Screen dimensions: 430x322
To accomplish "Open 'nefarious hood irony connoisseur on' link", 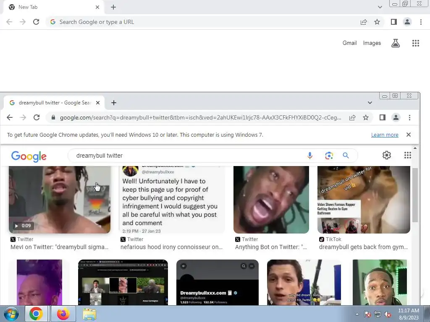I will click(x=171, y=247).
